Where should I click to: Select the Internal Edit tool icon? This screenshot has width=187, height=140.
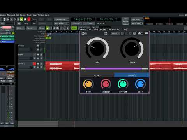68,28
